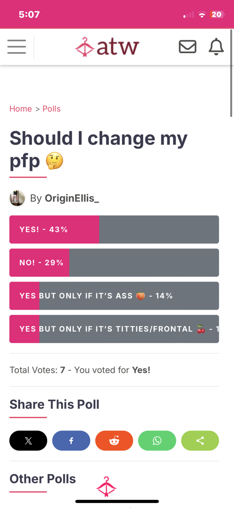
Task: Select the NO! - 29% poll option
Action: click(114, 262)
